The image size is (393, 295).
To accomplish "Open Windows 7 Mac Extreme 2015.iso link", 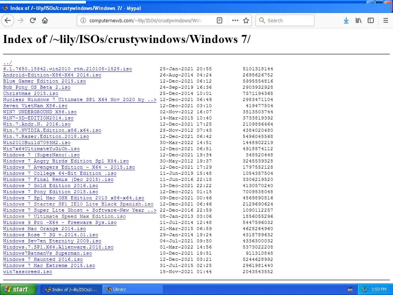I will pyautogui.click(x=49, y=265).
